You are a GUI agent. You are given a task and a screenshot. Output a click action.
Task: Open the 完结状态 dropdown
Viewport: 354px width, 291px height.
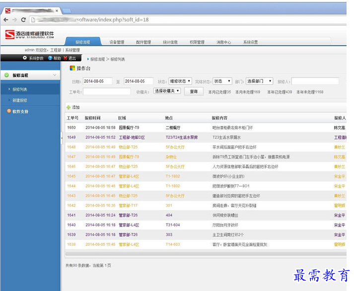(x=222, y=81)
